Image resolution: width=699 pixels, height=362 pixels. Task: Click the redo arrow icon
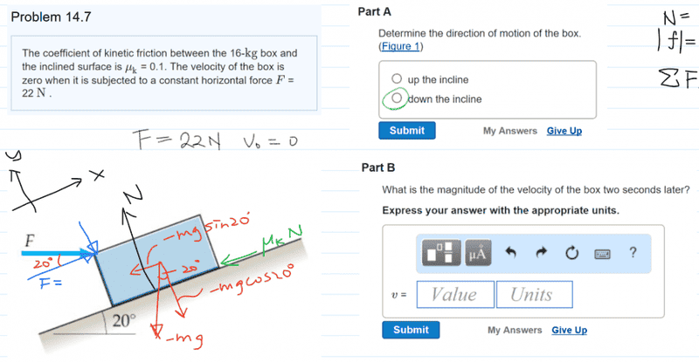point(541,253)
